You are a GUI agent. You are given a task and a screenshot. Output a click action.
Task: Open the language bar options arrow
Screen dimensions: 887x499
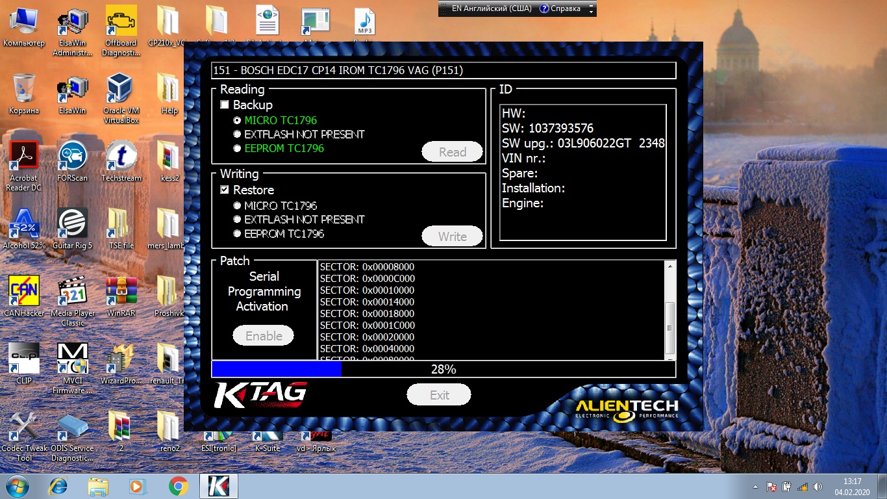click(591, 11)
